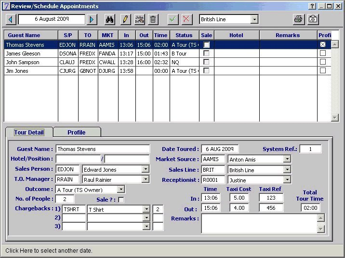Viewport: 345px width, 258px height.
Task: Open the British Line toolbar dropdown
Action: tap(254, 19)
